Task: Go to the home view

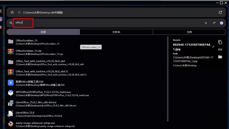Action: [x=12, y=12]
